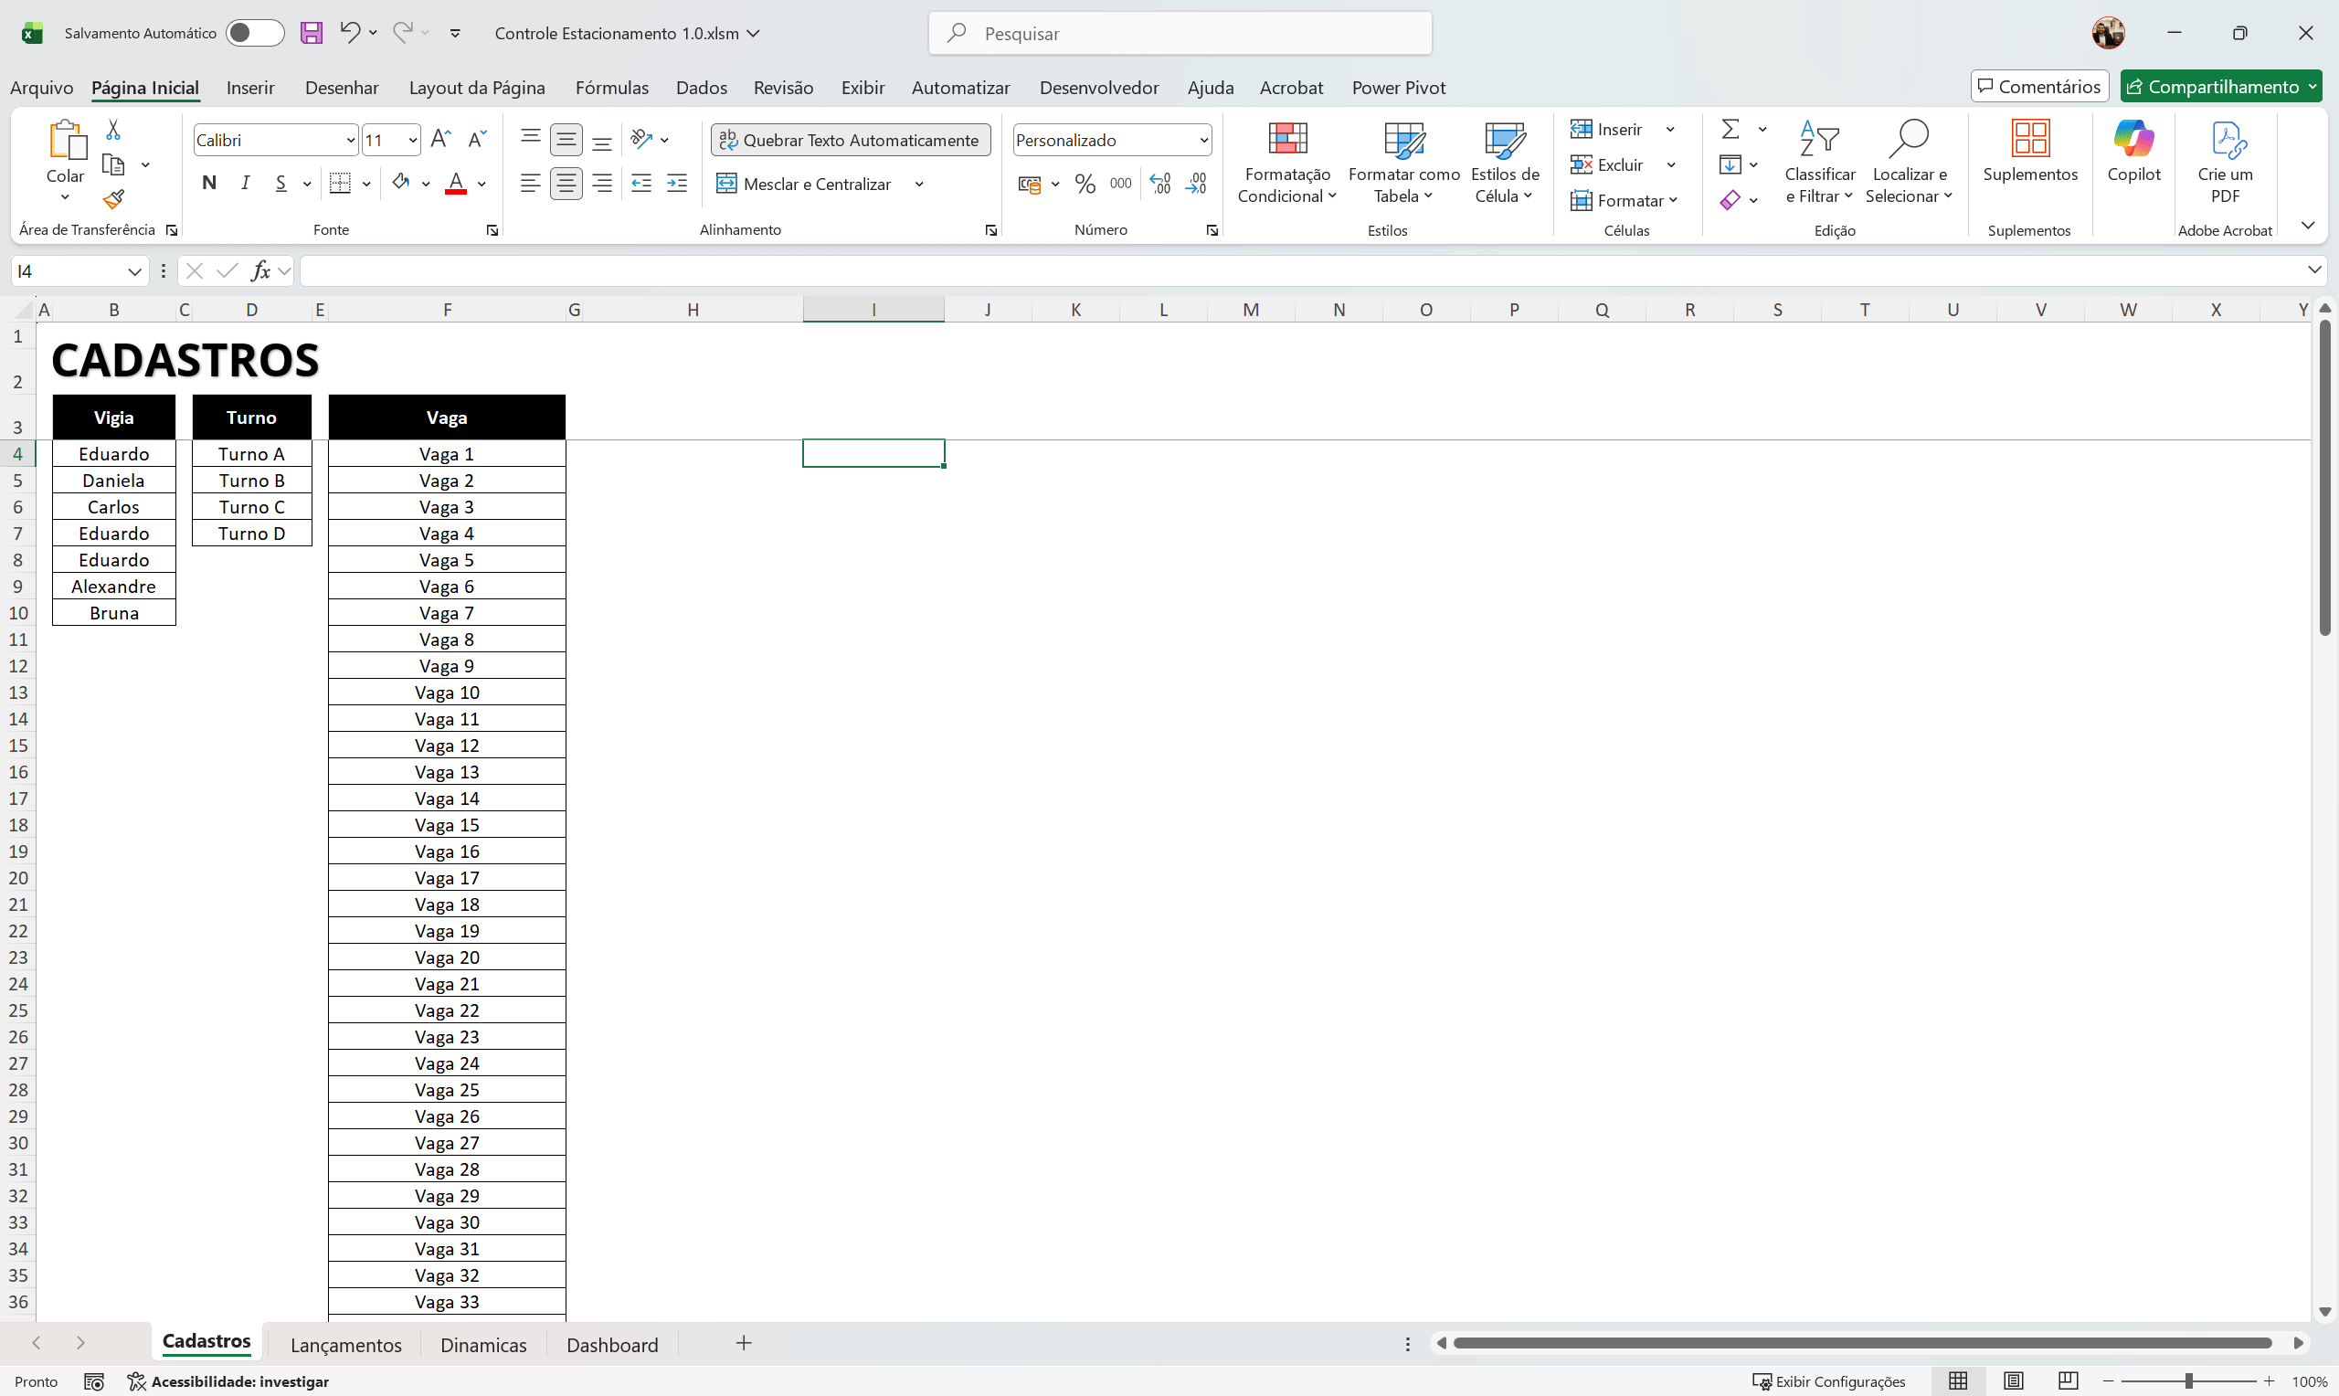Click the percent style icon

point(1085,184)
